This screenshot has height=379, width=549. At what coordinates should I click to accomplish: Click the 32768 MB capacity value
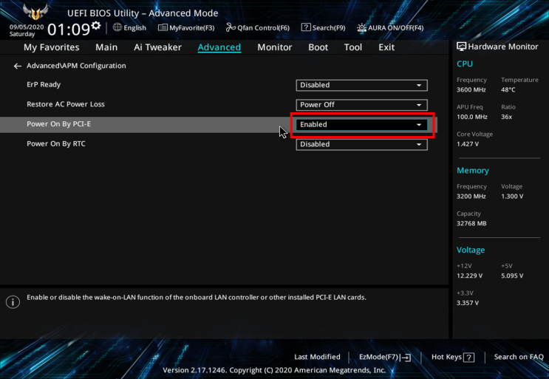pos(471,223)
